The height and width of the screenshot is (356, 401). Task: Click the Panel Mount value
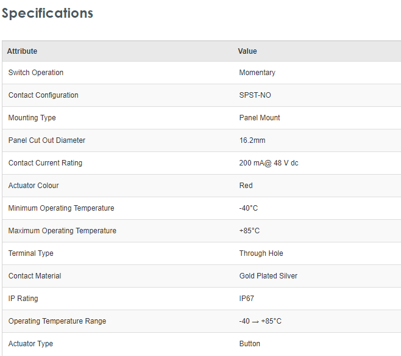[x=260, y=118]
